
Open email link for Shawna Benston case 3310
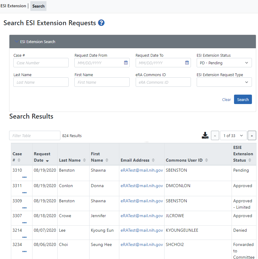142,170
